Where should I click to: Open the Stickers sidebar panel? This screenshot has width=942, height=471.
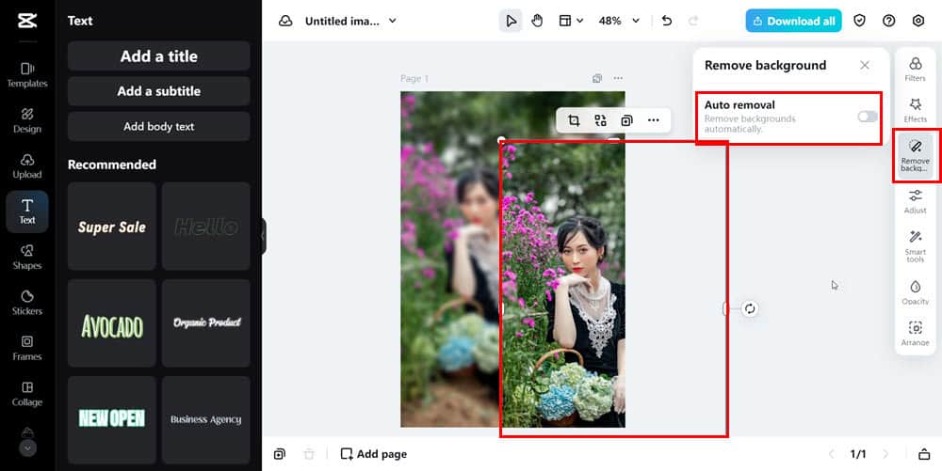(27, 303)
